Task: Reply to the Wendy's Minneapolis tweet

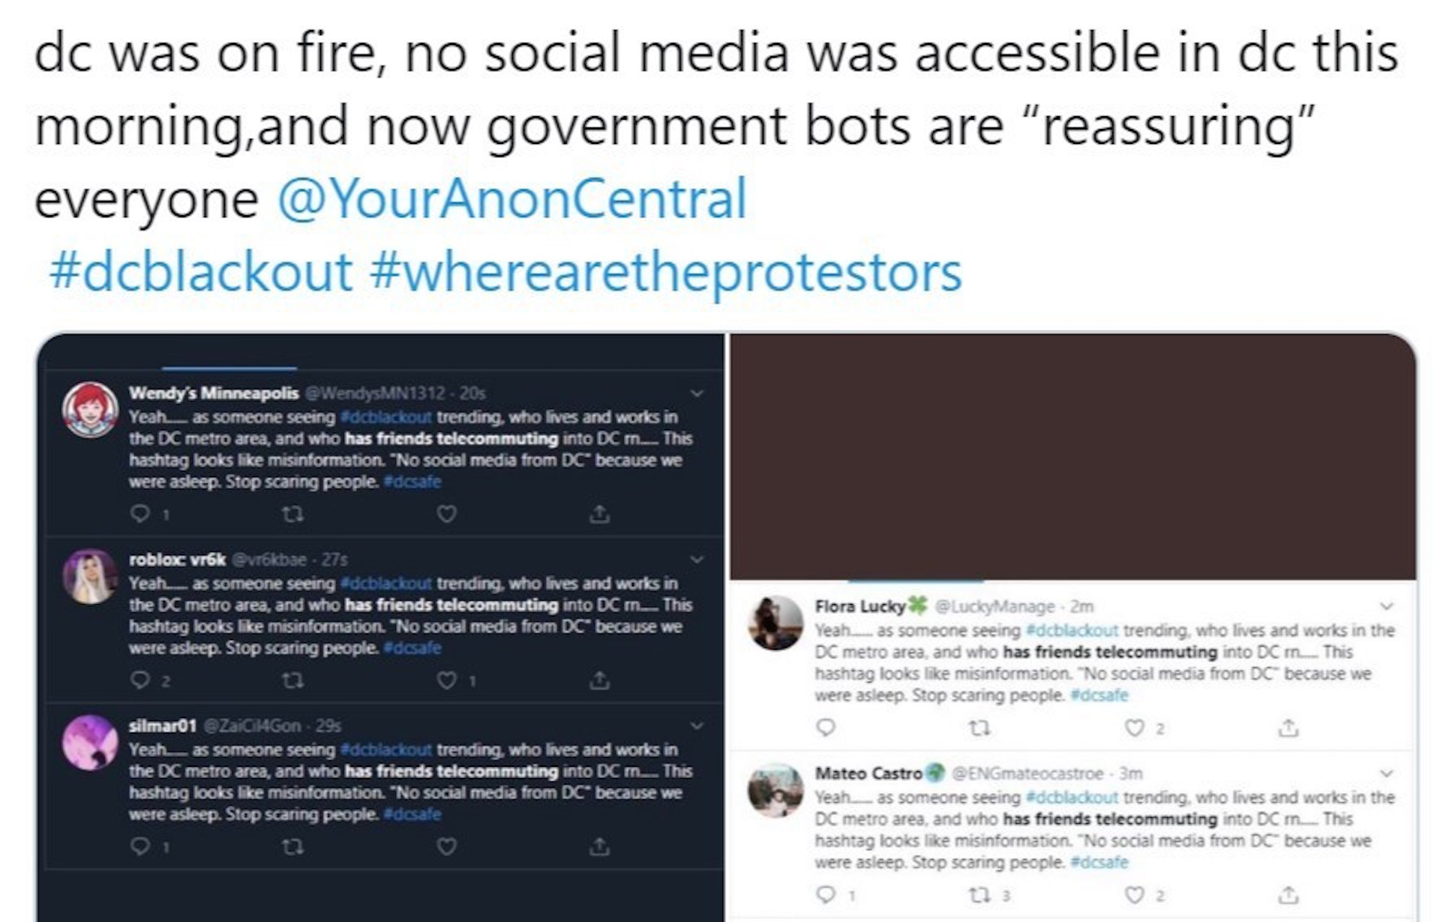Action: tap(140, 513)
